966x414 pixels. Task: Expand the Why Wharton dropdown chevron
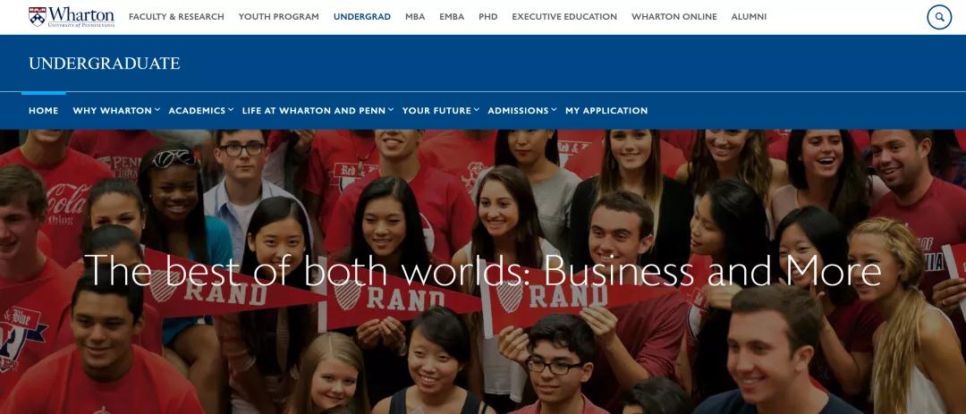[x=157, y=110]
